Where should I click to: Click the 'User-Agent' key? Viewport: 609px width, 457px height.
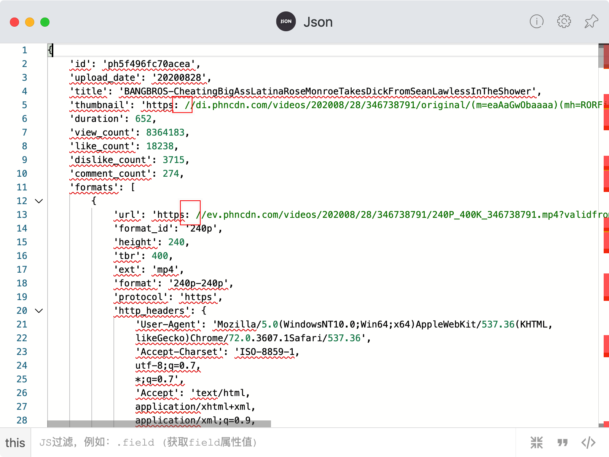tap(168, 324)
